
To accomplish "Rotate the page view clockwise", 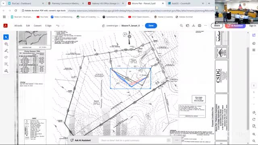I will click(254, 119).
